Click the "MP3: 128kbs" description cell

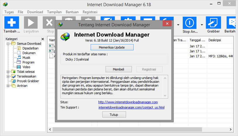pos(220,56)
